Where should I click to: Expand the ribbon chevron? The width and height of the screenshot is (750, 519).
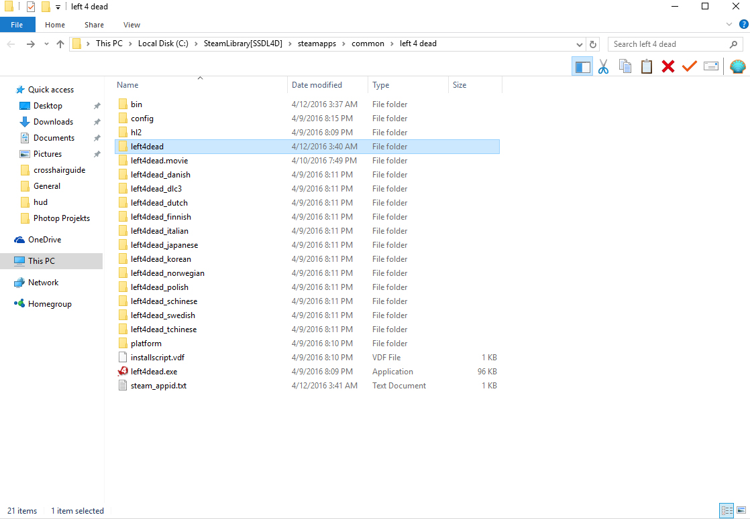tap(729, 24)
